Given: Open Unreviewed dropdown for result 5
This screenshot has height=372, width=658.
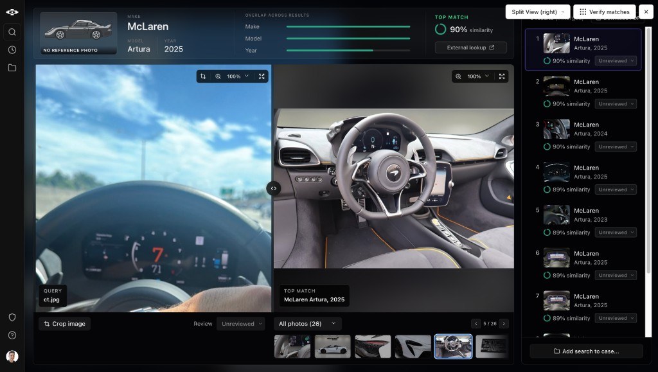Looking at the screenshot, I should [616, 233].
